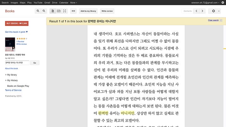
Task: Click Write review link under rating
Action: [21, 44]
